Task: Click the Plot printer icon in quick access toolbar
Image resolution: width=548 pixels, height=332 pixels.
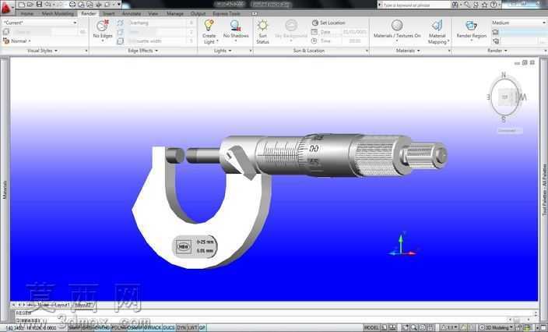Action: pyautogui.click(x=72, y=5)
